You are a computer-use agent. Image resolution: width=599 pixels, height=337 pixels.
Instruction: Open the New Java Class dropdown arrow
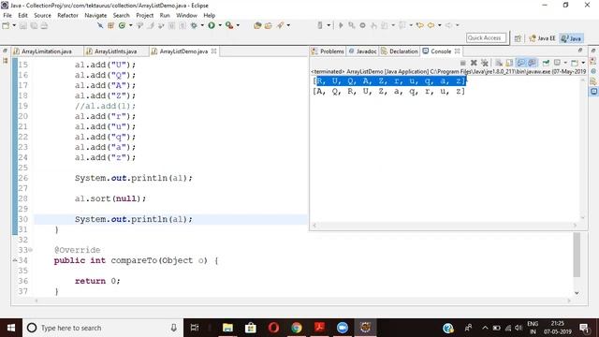point(130,25)
